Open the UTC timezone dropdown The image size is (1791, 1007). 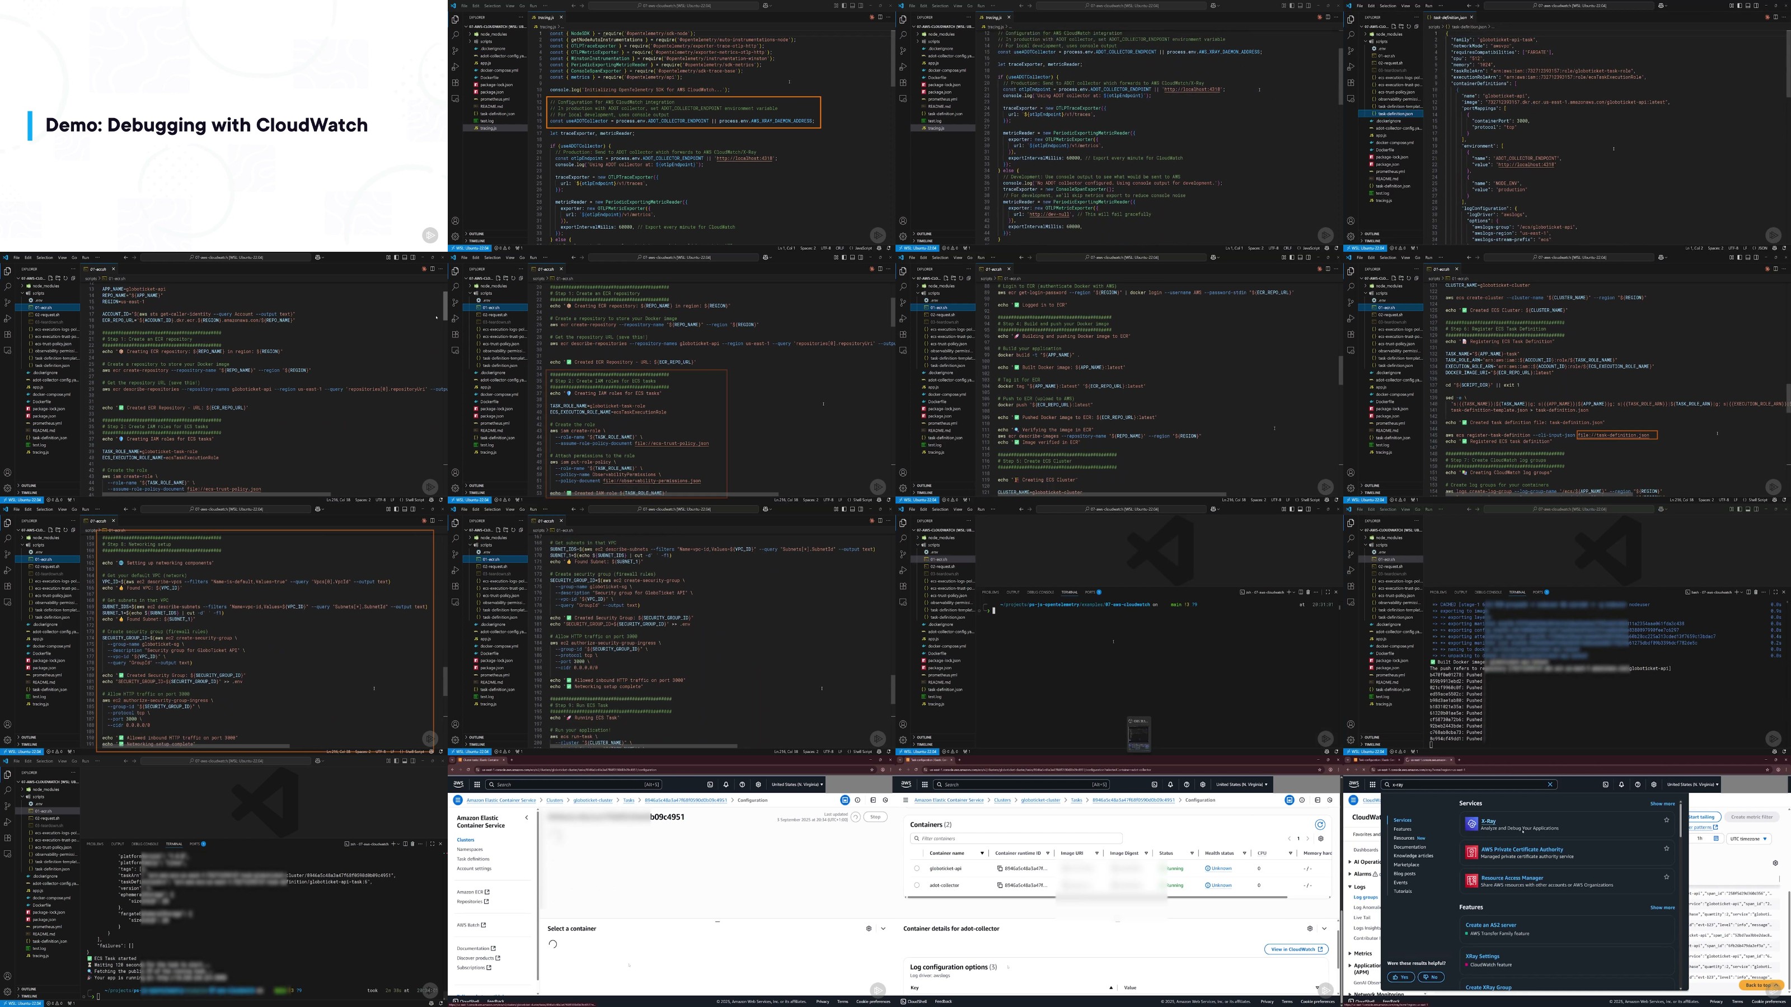pyautogui.click(x=1748, y=838)
